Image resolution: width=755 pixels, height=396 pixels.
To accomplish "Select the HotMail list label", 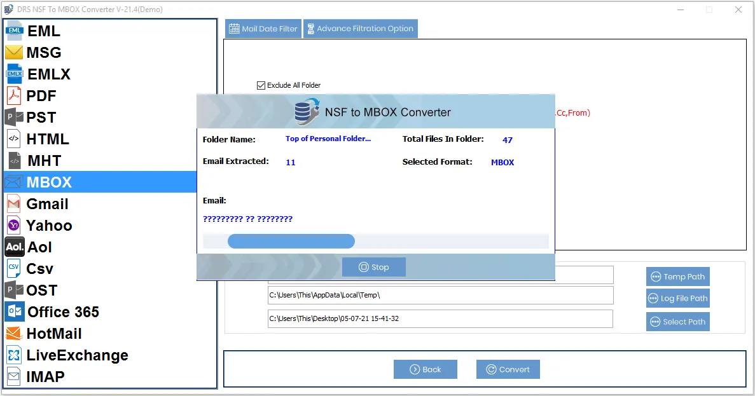I will [54, 334].
